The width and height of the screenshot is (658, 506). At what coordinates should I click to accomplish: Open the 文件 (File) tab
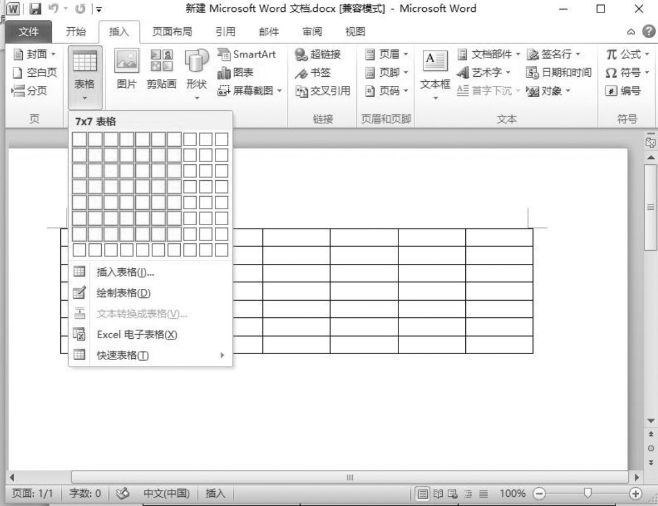(x=28, y=31)
